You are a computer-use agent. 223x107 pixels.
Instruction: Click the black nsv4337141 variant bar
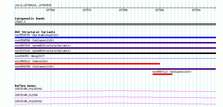point(115,53)
